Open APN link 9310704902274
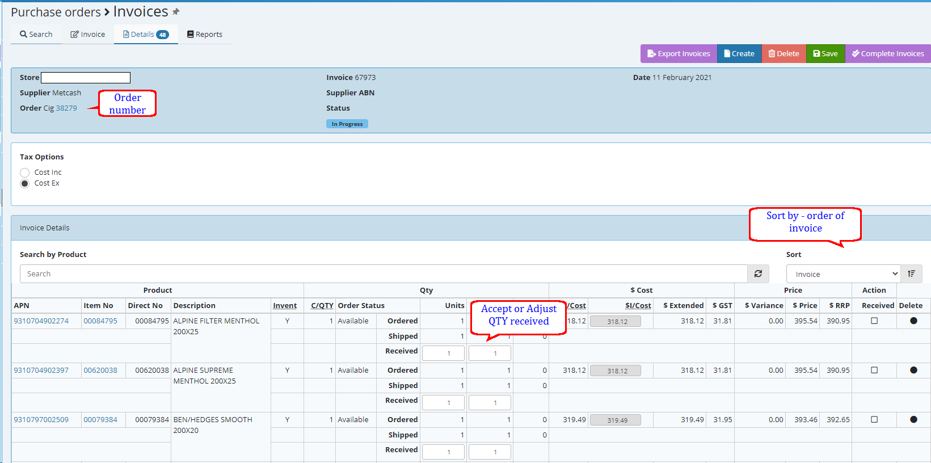Image resolution: width=931 pixels, height=463 pixels. click(41, 321)
